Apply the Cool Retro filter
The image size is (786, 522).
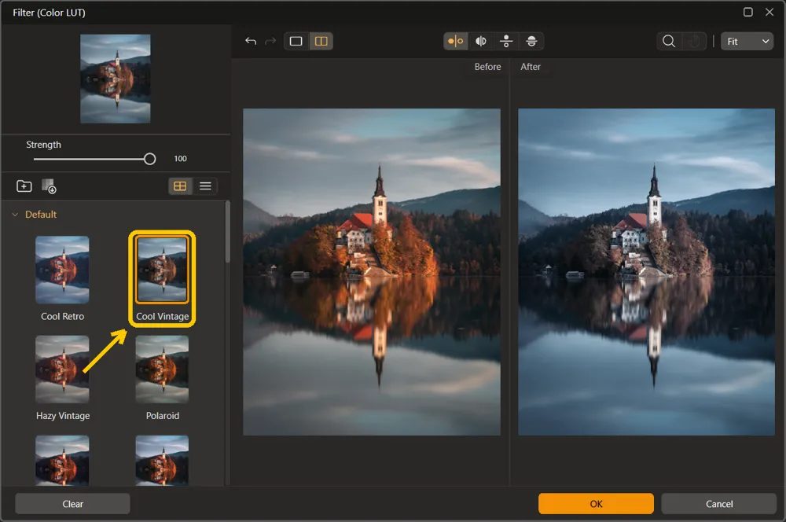(62, 270)
